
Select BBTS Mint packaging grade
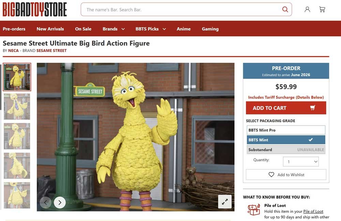(286, 140)
